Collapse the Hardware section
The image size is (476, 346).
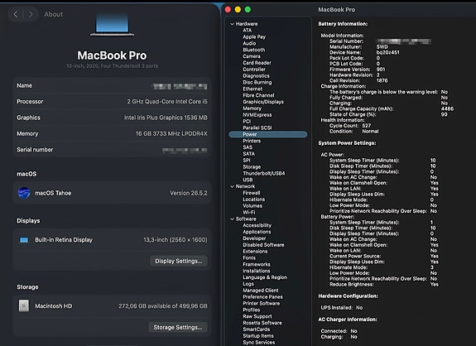tap(233, 24)
